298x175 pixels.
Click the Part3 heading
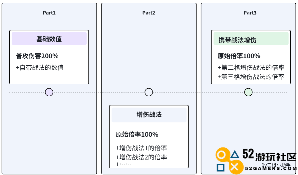coord(250,13)
